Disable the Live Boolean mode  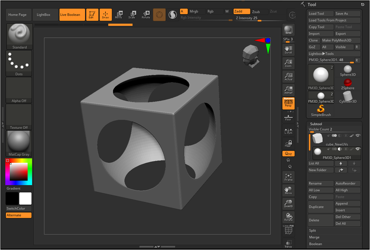(72, 15)
